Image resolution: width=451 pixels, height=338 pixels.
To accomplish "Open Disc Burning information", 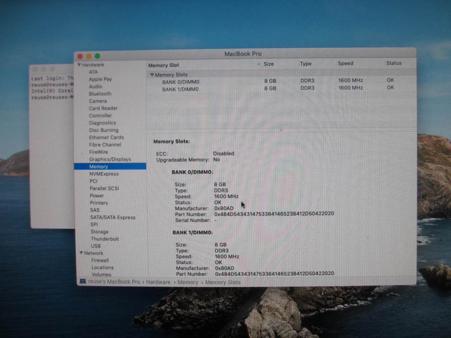I will [104, 130].
